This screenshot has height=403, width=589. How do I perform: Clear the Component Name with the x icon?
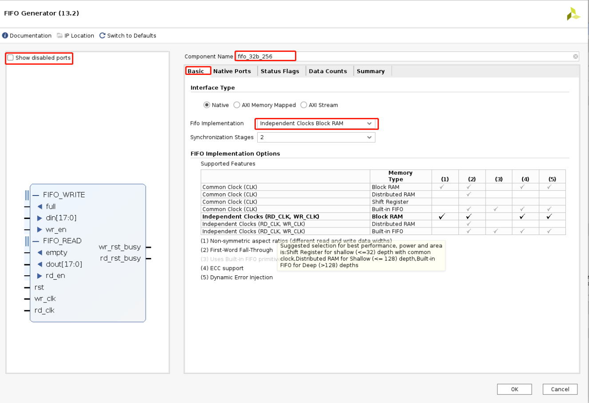coord(575,56)
